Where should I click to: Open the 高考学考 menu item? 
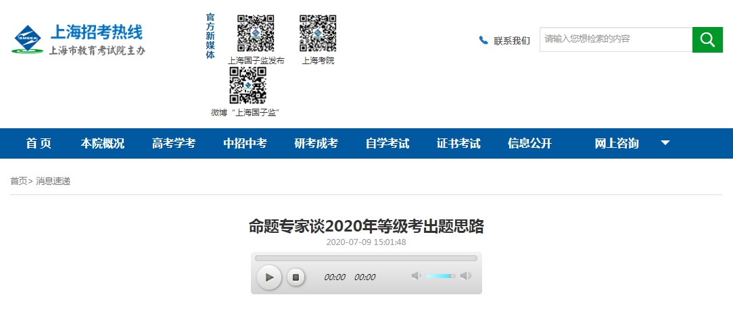tap(174, 143)
